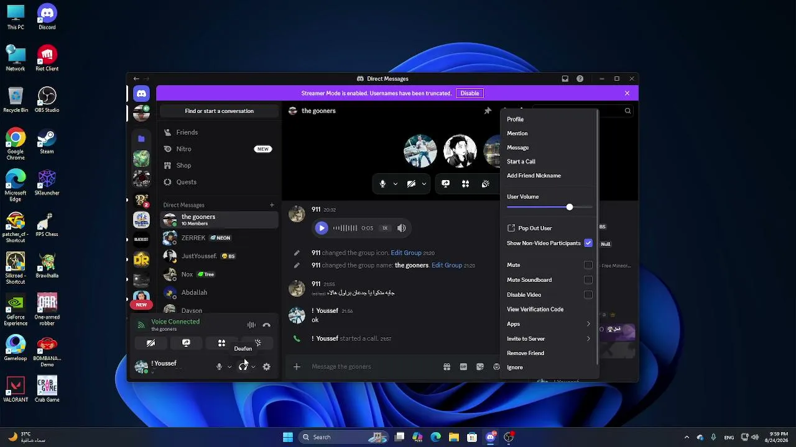Launch Brawlhalla desktop shortcut

click(x=47, y=266)
